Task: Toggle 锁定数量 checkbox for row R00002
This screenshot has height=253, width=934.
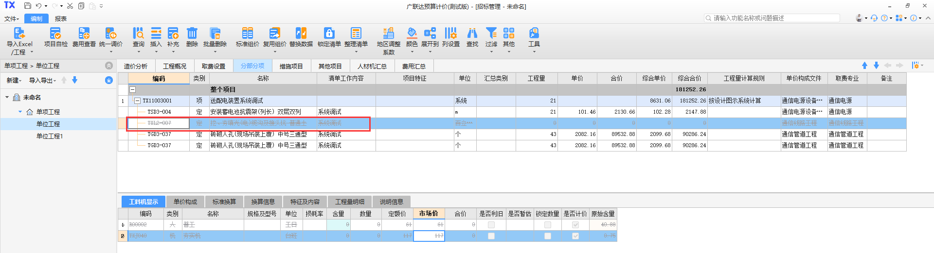Action: 547,225
